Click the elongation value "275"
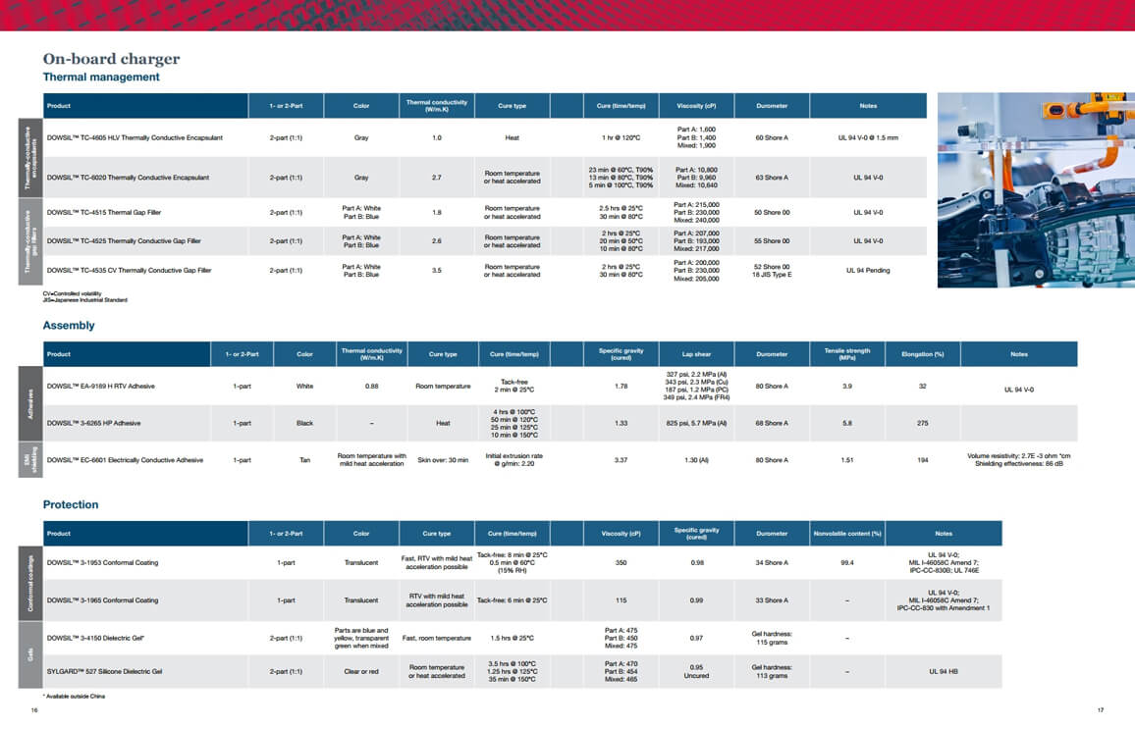This screenshot has height=729, width=1135. (x=922, y=423)
